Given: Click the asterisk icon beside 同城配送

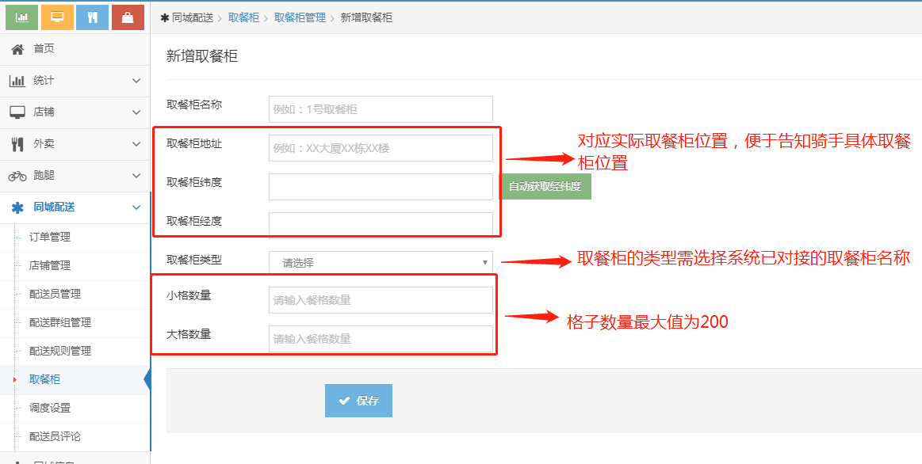Looking at the screenshot, I should 17,207.
